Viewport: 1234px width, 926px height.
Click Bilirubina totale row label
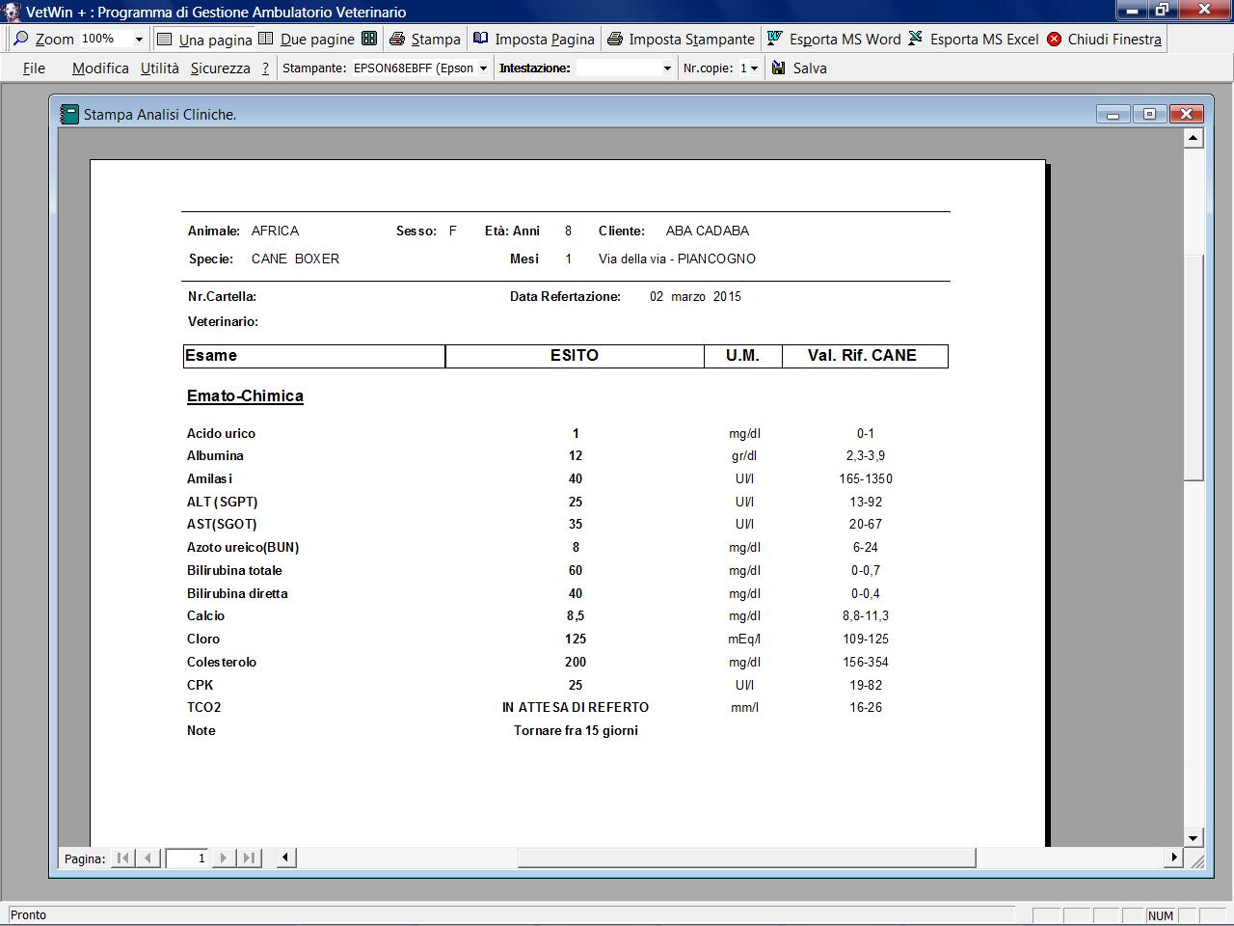[x=234, y=570]
